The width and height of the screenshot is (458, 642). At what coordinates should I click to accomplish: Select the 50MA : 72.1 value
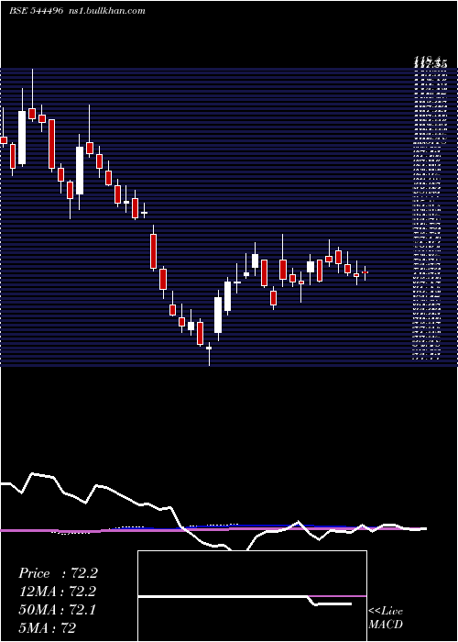(x=57, y=610)
